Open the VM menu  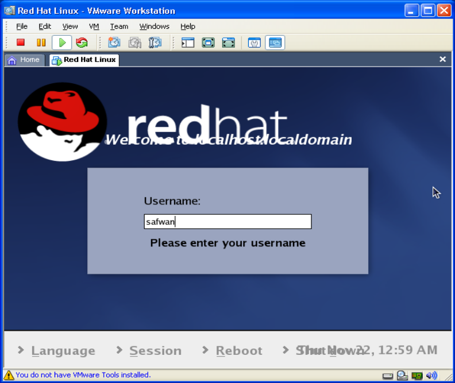(x=94, y=26)
